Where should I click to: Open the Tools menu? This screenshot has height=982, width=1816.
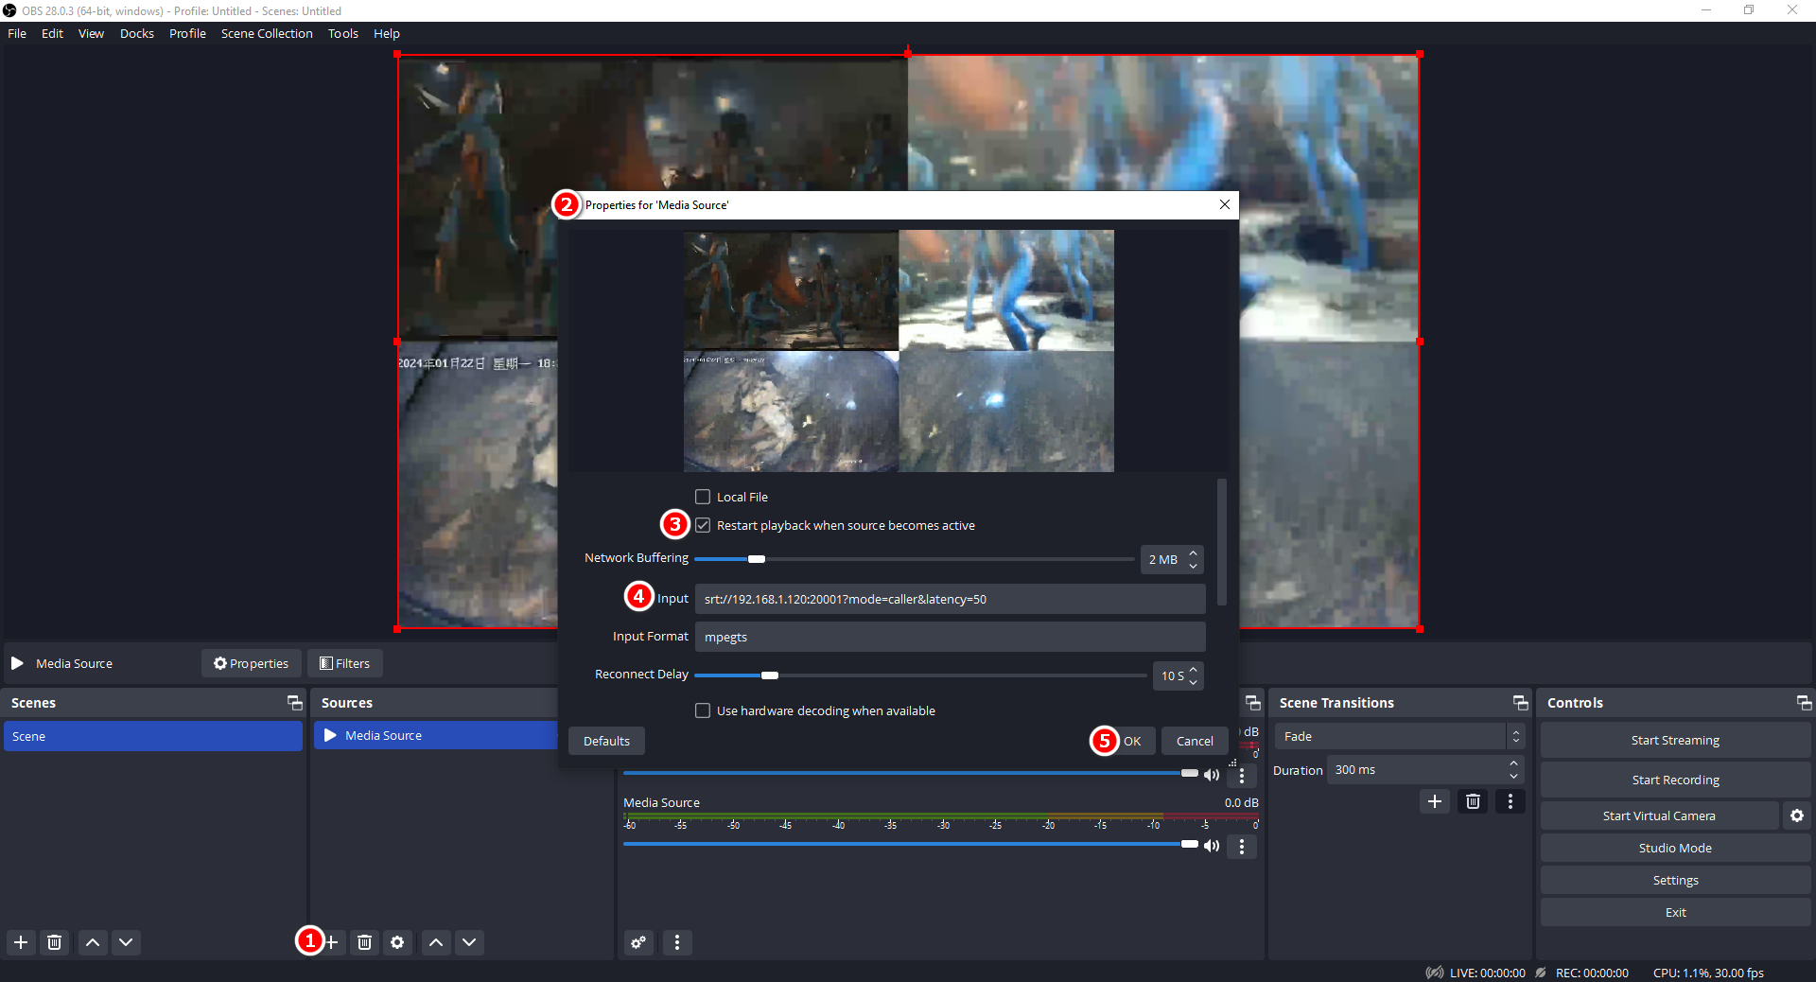click(343, 33)
